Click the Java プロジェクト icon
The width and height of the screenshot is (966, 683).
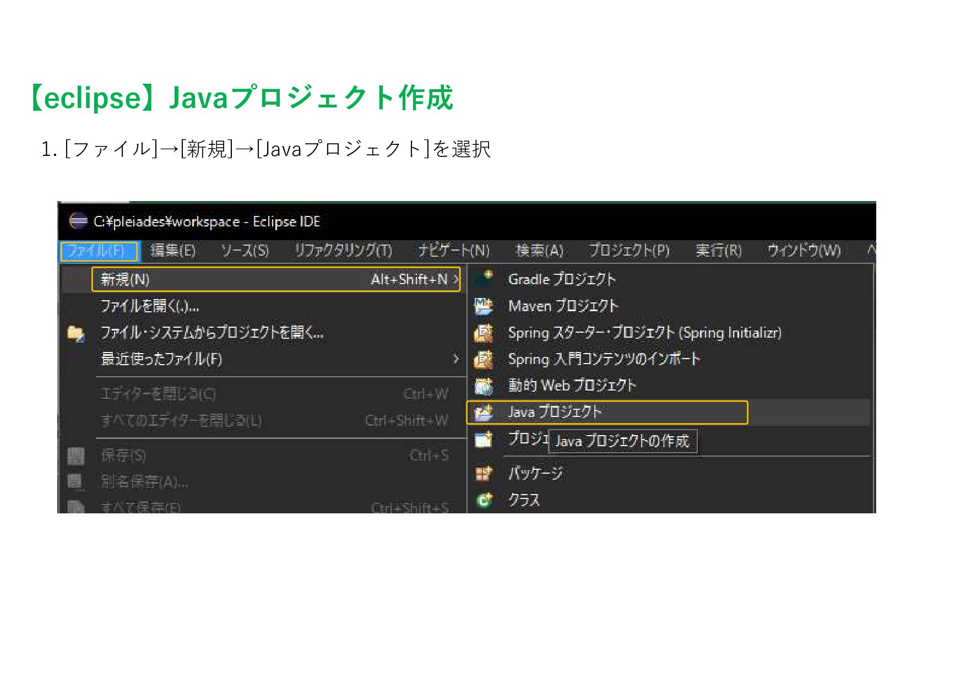pyautogui.click(x=484, y=413)
